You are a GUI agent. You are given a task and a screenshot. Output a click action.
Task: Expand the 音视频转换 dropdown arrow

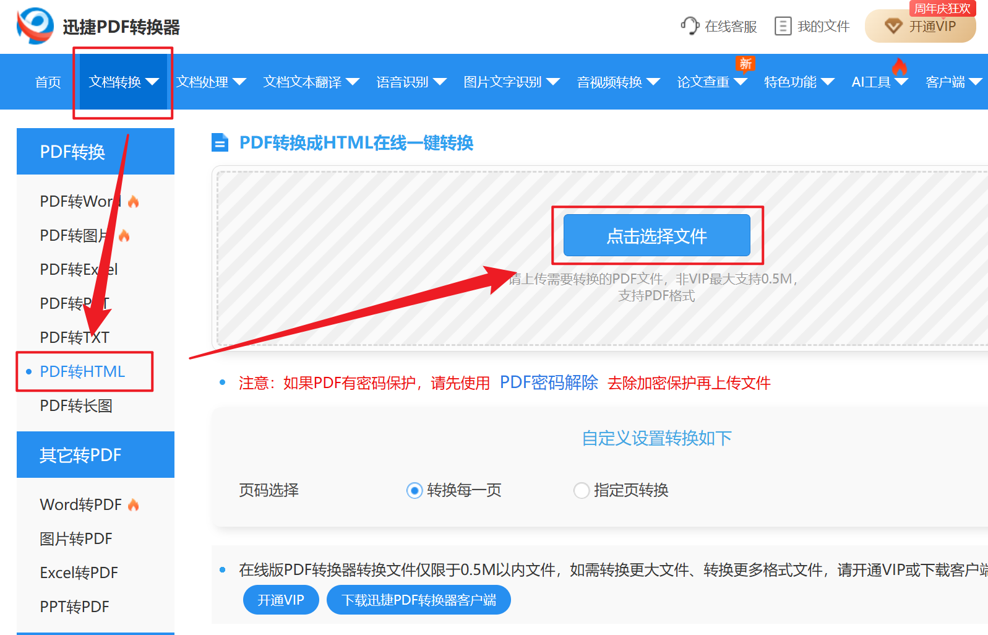click(x=653, y=82)
